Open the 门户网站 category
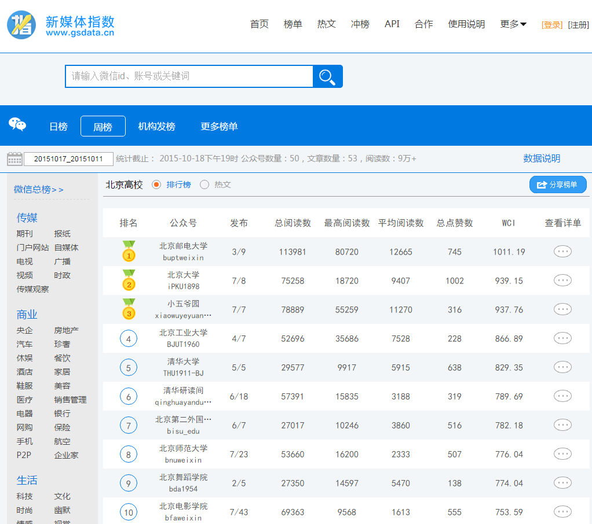The height and width of the screenshot is (524, 592). (x=33, y=248)
